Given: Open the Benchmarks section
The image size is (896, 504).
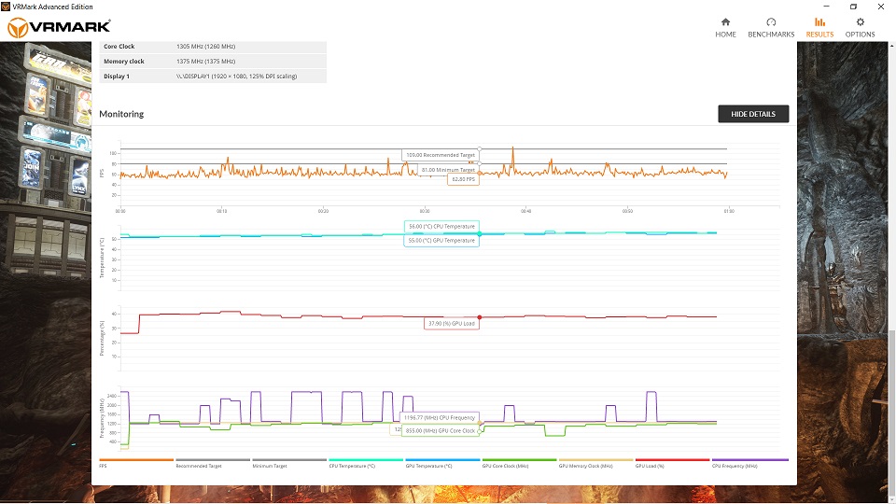Looking at the screenshot, I should [x=771, y=27].
